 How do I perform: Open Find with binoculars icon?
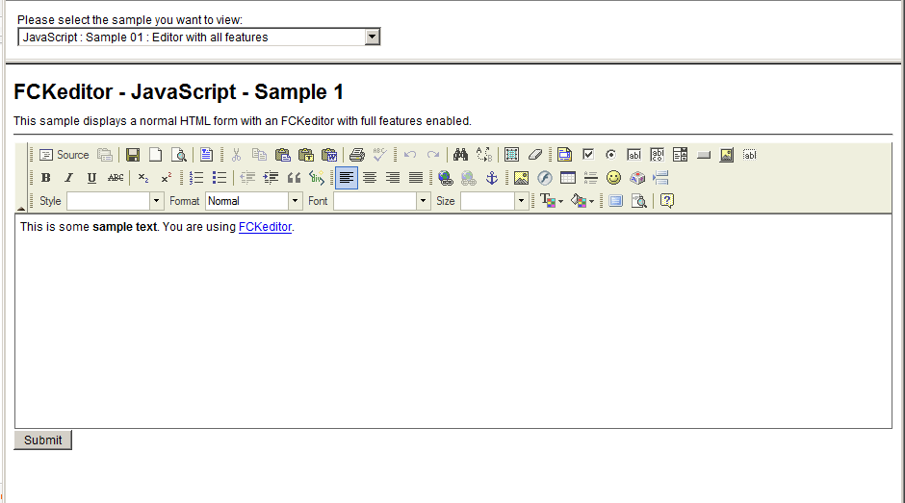click(460, 155)
